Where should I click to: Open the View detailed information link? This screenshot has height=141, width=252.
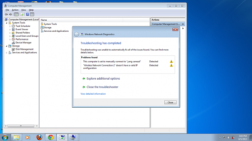(93, 94)
